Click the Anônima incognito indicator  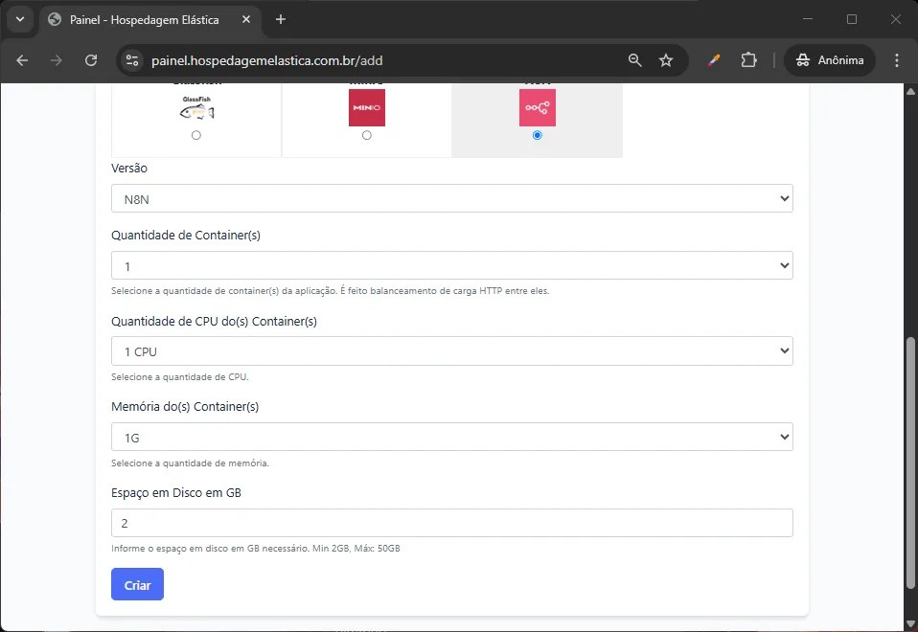[830, 60]
